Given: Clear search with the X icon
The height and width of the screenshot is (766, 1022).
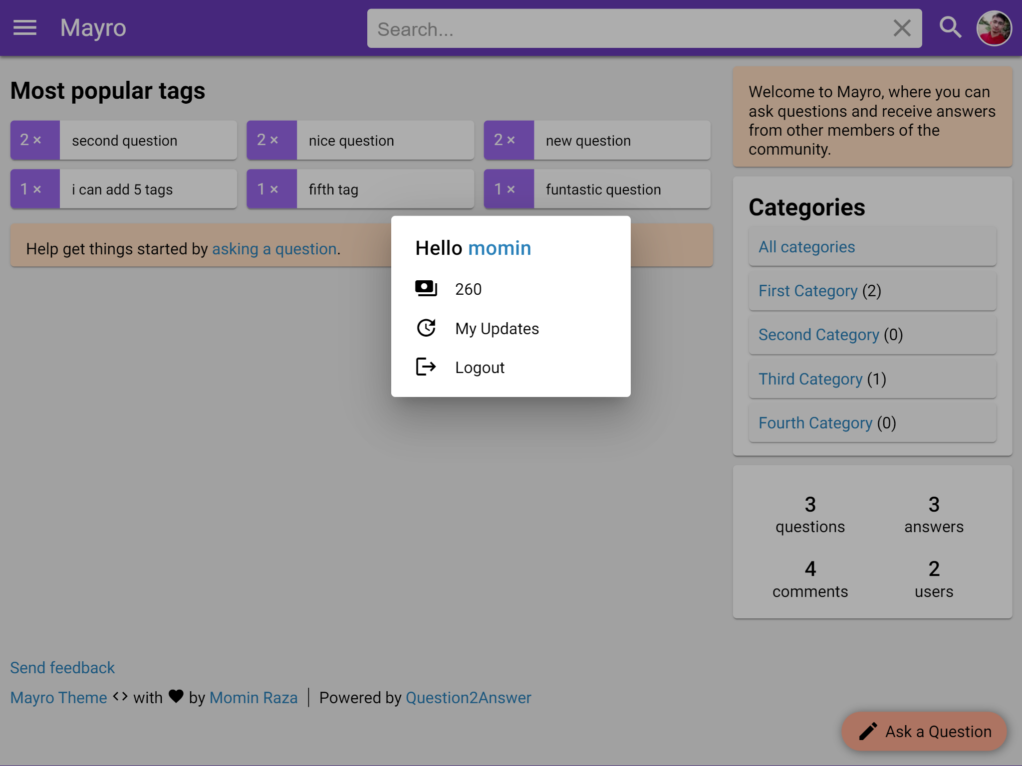Looking at the screenshot, I should tap(902, 28).
